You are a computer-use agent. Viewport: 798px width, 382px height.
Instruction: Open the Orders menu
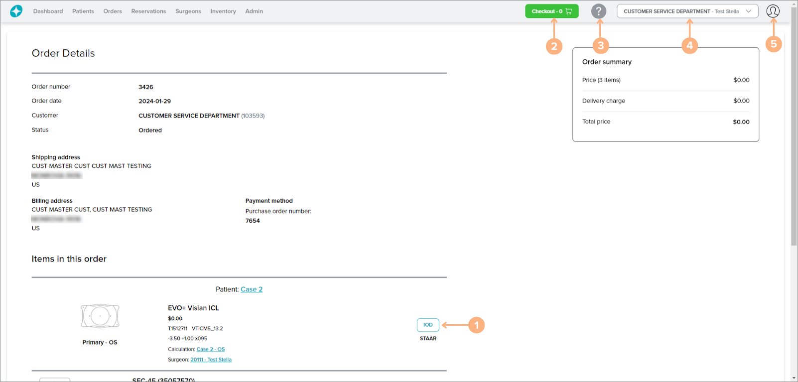(x=113, y=11)
